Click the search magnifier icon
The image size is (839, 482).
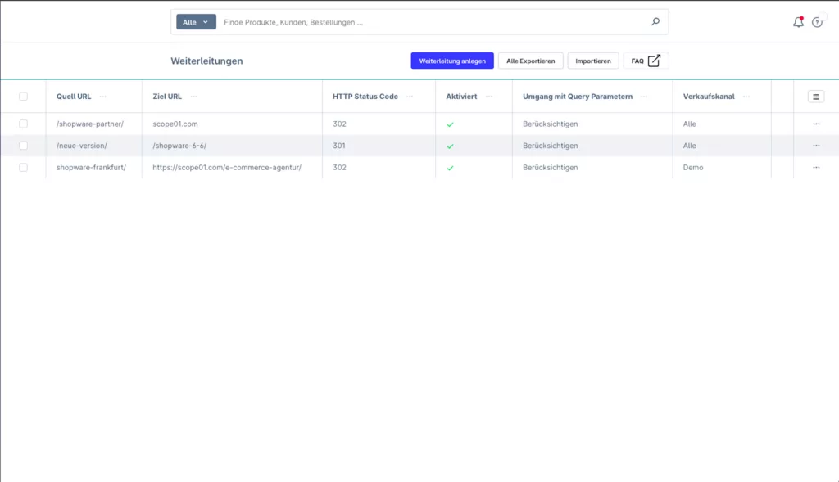(x=655, y=22)
